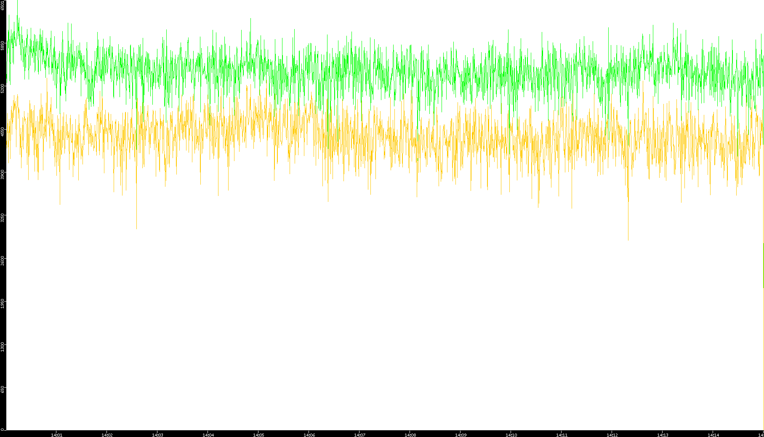764x437 pixels.
Task: Click the 14:10 time axis label
Action: pos(511,435)
